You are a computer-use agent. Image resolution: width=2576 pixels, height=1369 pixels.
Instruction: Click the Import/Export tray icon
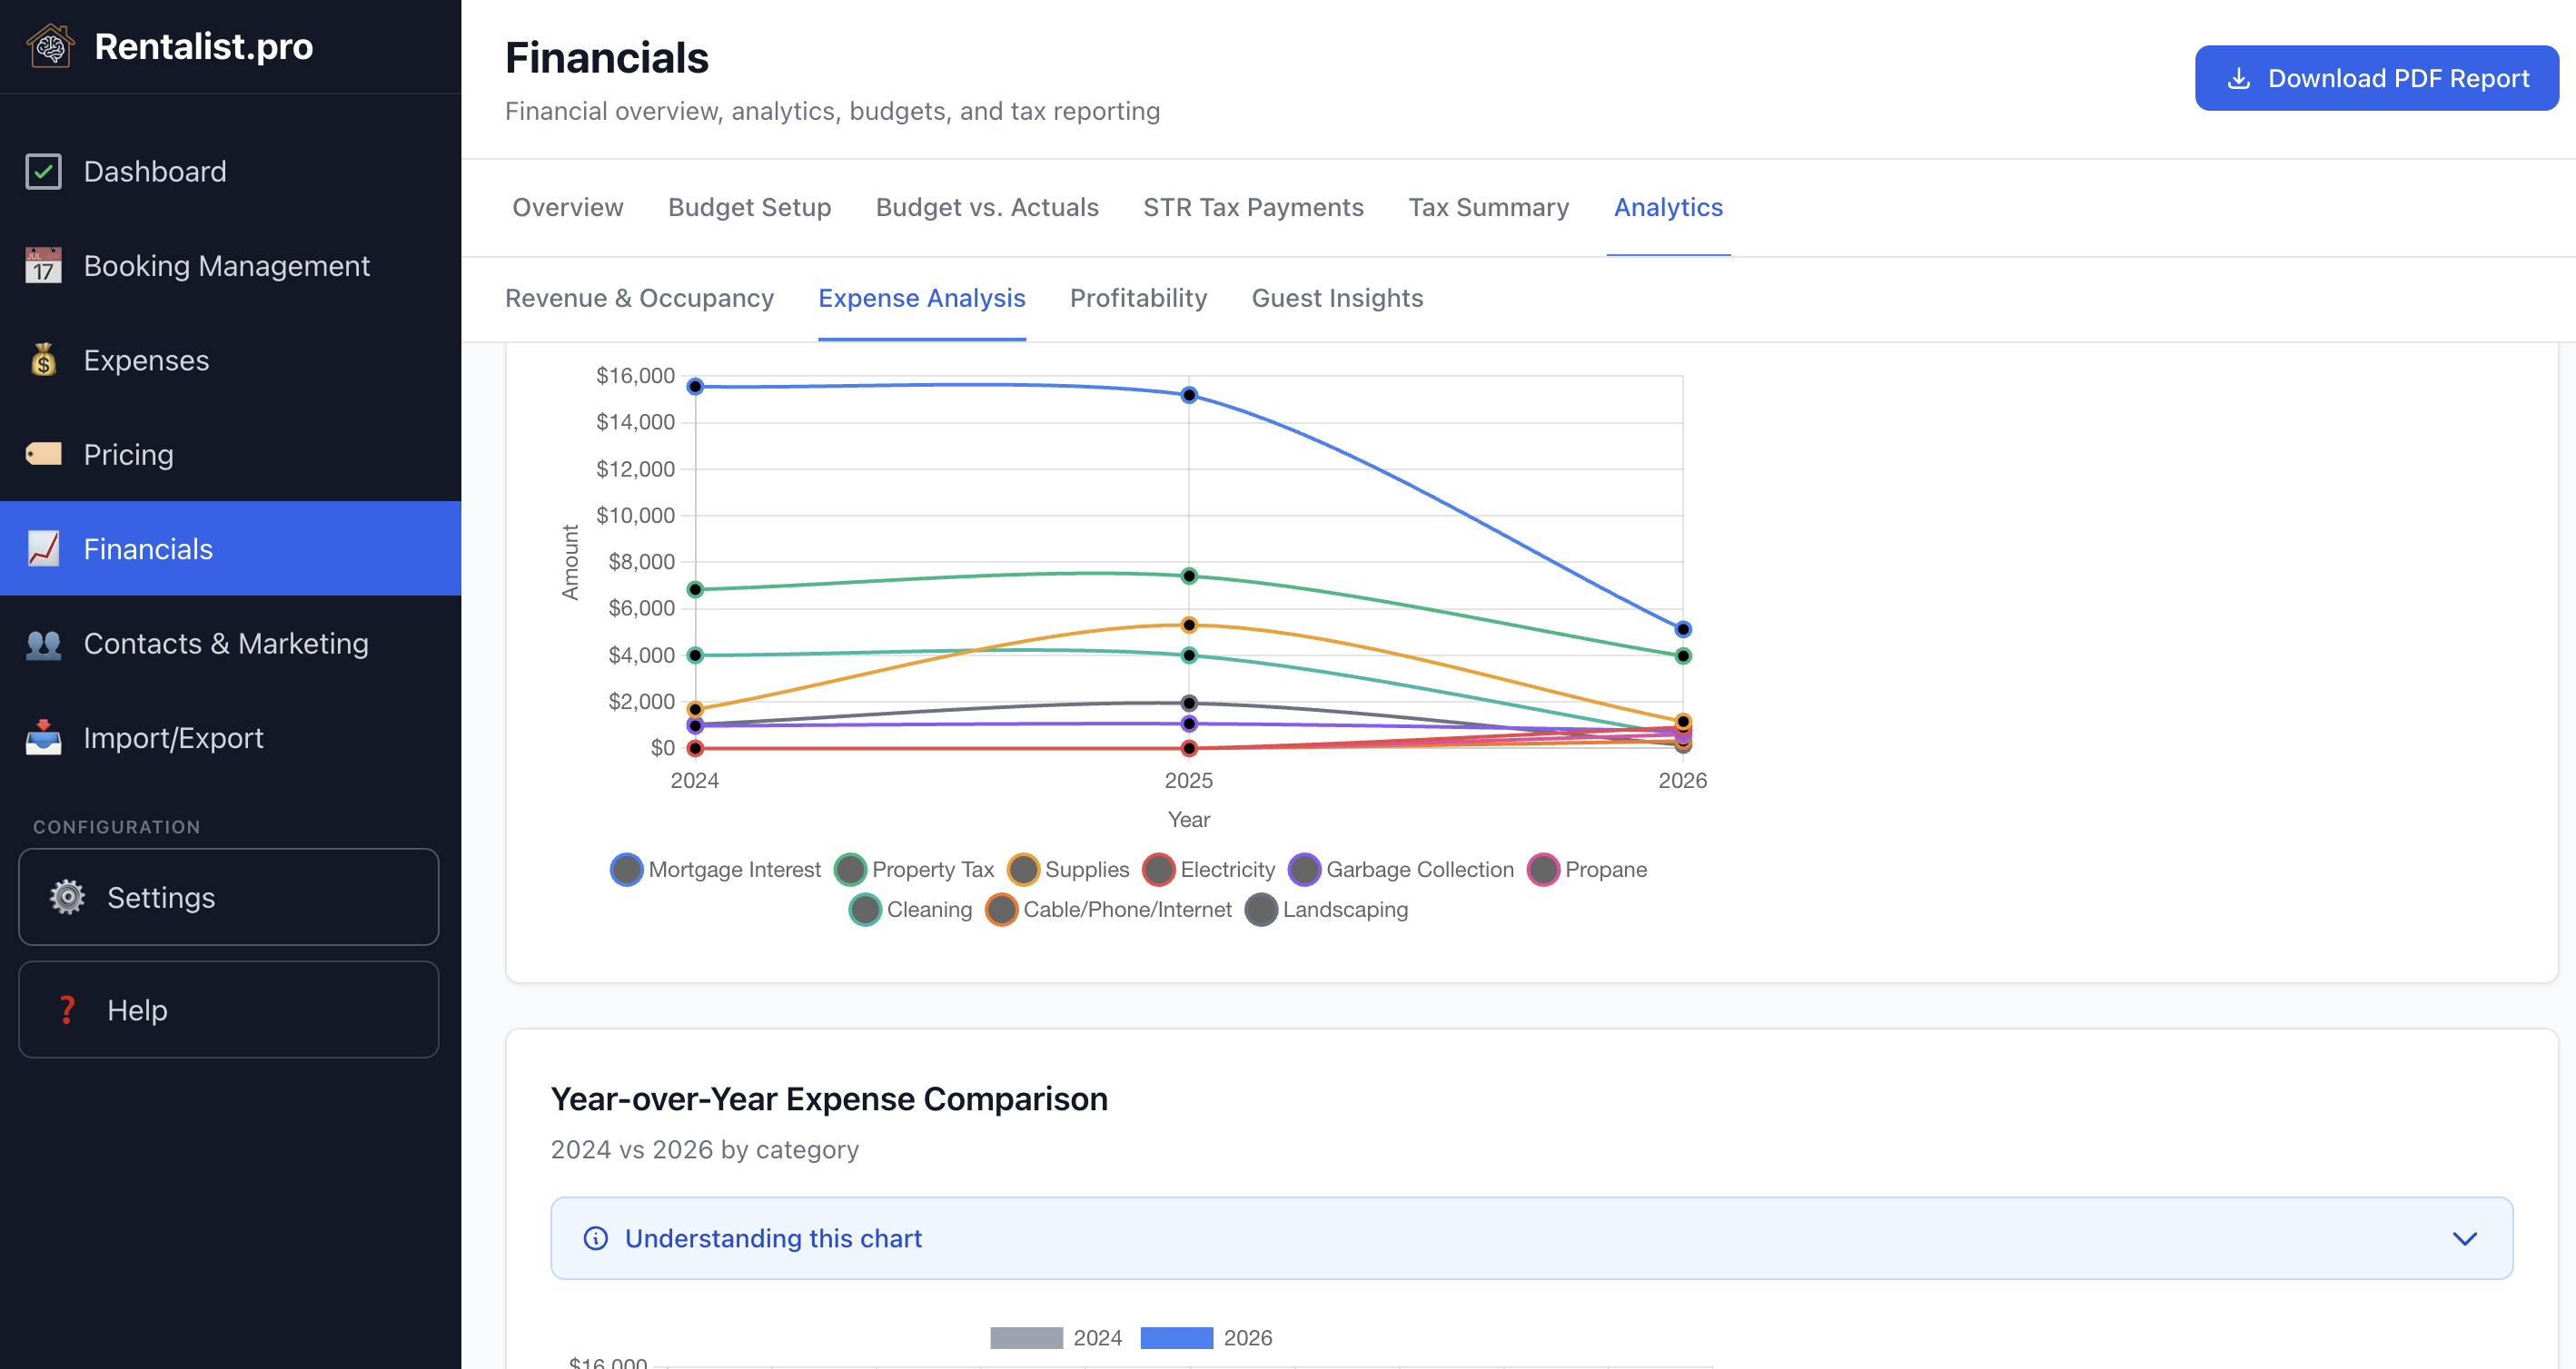pos(43,737)
